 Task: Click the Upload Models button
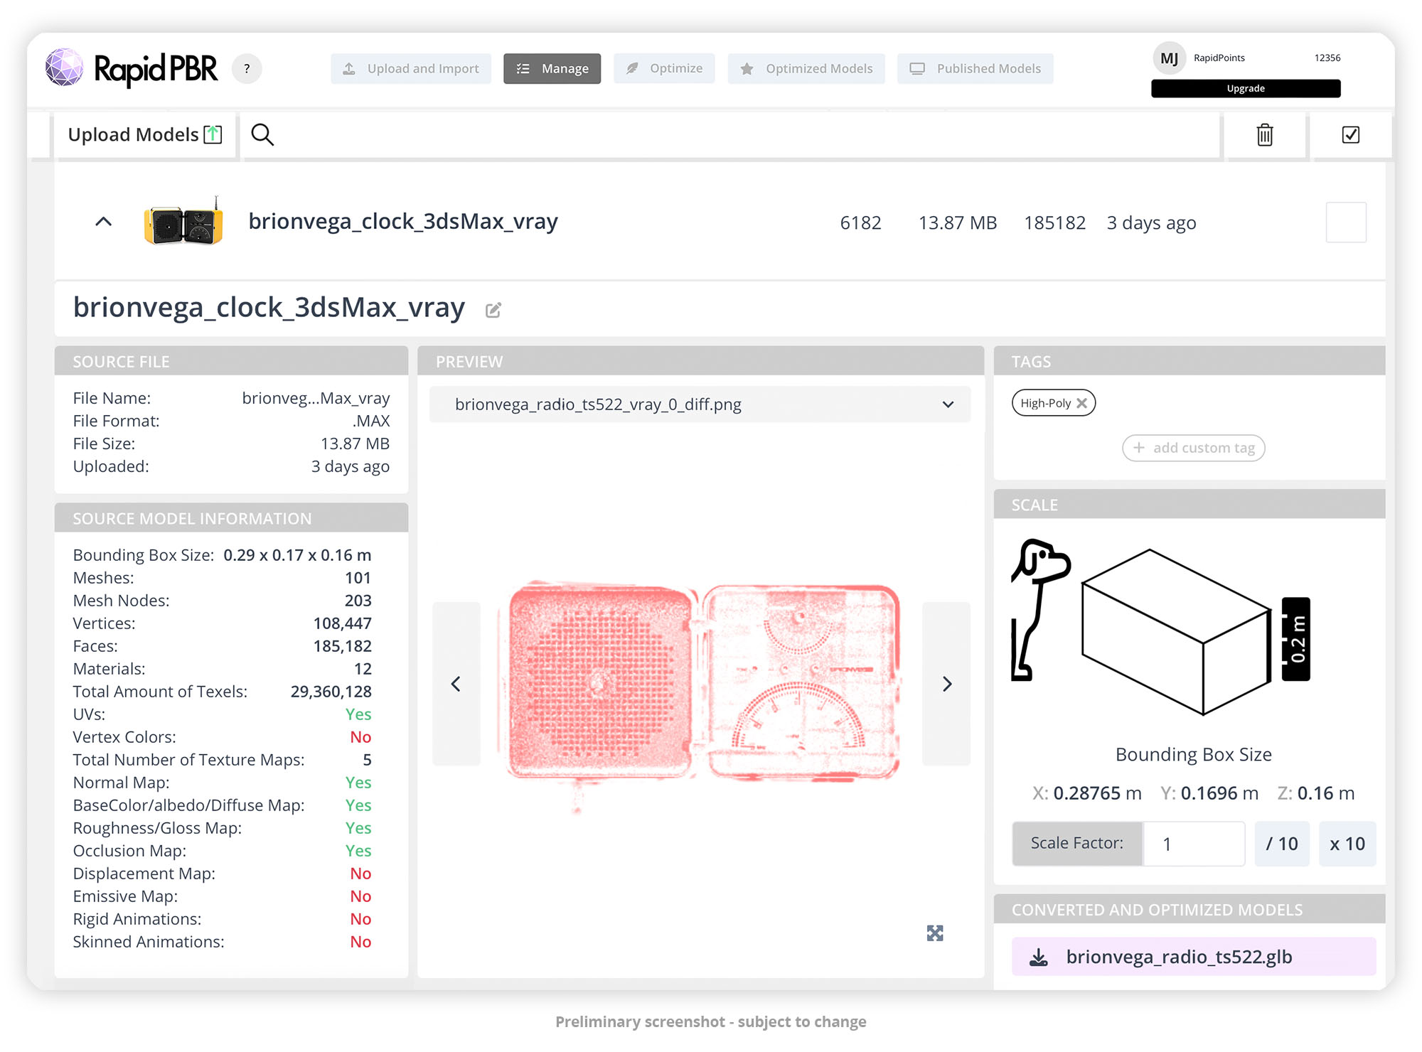pyautogui.click(x=145, y=134)
